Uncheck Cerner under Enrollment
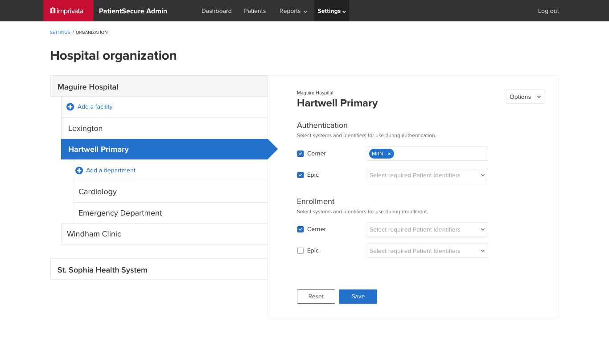The width and height of the screenshot is (609, 342). [x=300, y=229]
